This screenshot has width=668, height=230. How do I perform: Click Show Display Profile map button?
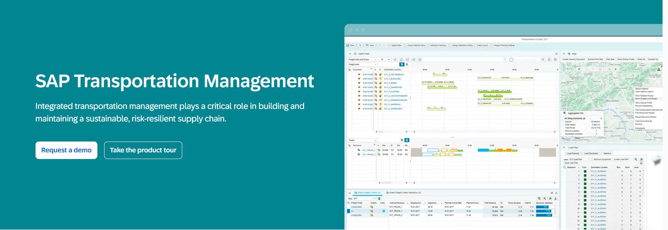point(626,59)
